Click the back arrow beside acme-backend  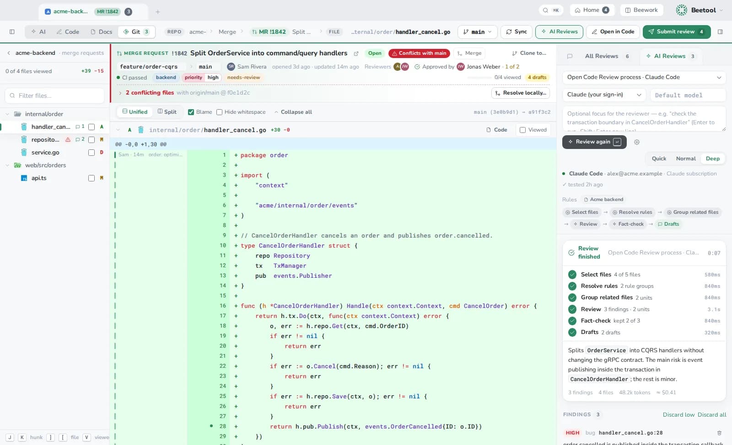coord(9,53)
